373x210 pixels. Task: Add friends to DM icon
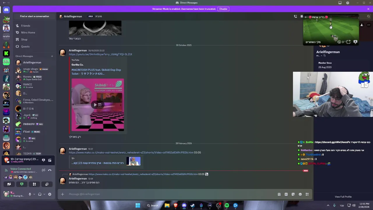click(x=362, y=25)
